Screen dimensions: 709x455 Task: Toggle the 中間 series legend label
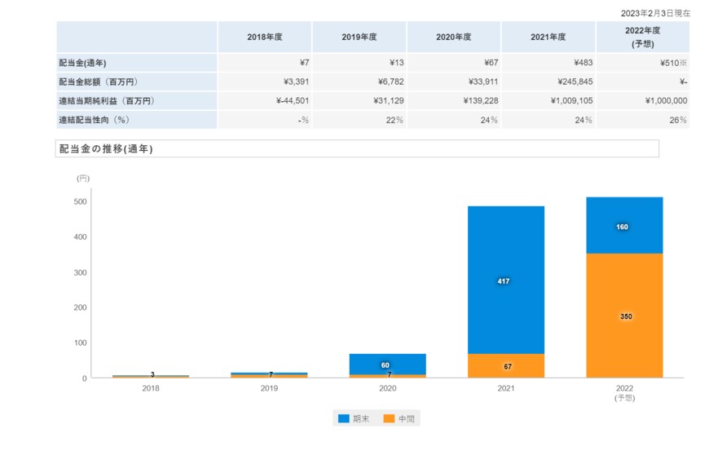406,418
